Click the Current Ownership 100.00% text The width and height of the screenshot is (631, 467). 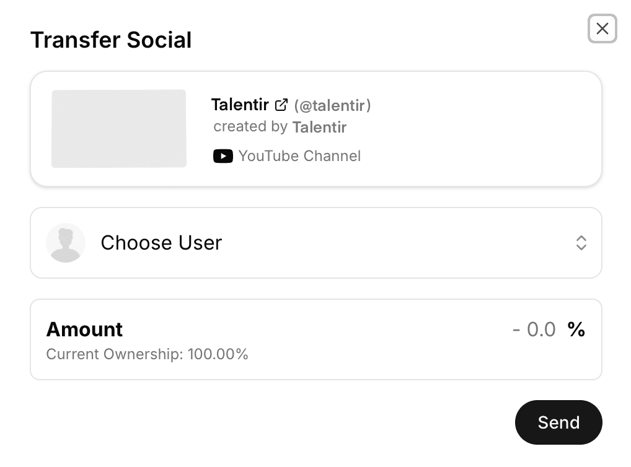(147, 354)
